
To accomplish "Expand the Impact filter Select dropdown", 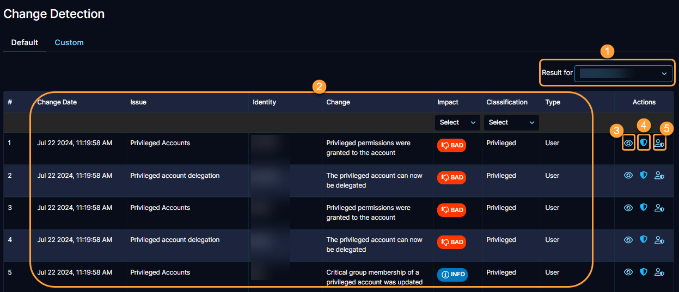I will tap(457, 122).
